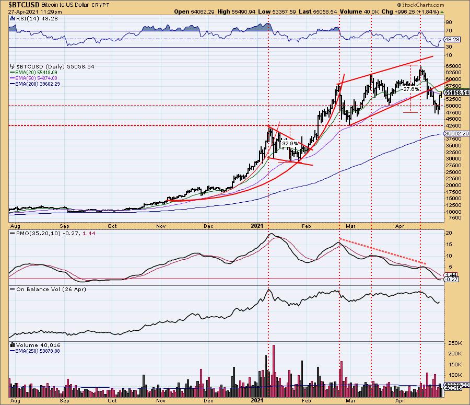Viewport: 470px width, 405px height.
Task: Click the volume bars legend icon
Action: tap(13, 345)
